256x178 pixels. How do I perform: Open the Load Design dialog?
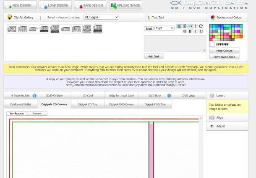(x=55, y=5)
